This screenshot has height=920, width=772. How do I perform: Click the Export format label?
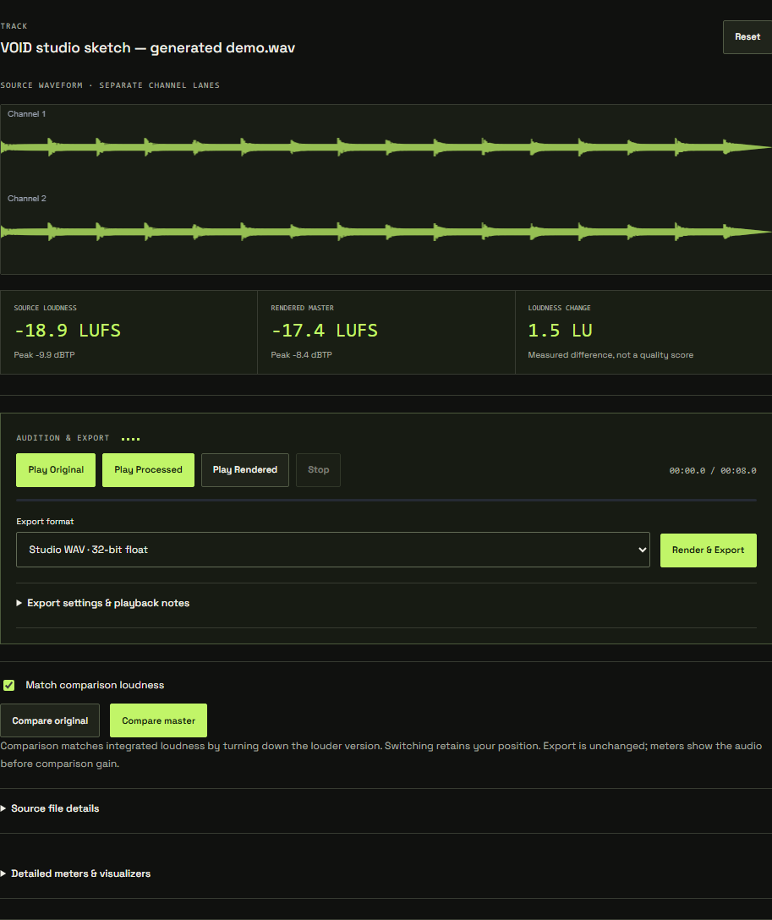coord(45,522)
